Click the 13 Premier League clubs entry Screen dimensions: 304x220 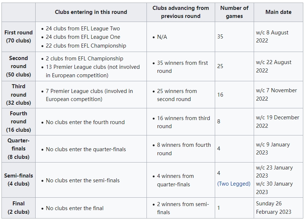pyautogui.click(x=93, y=71)
